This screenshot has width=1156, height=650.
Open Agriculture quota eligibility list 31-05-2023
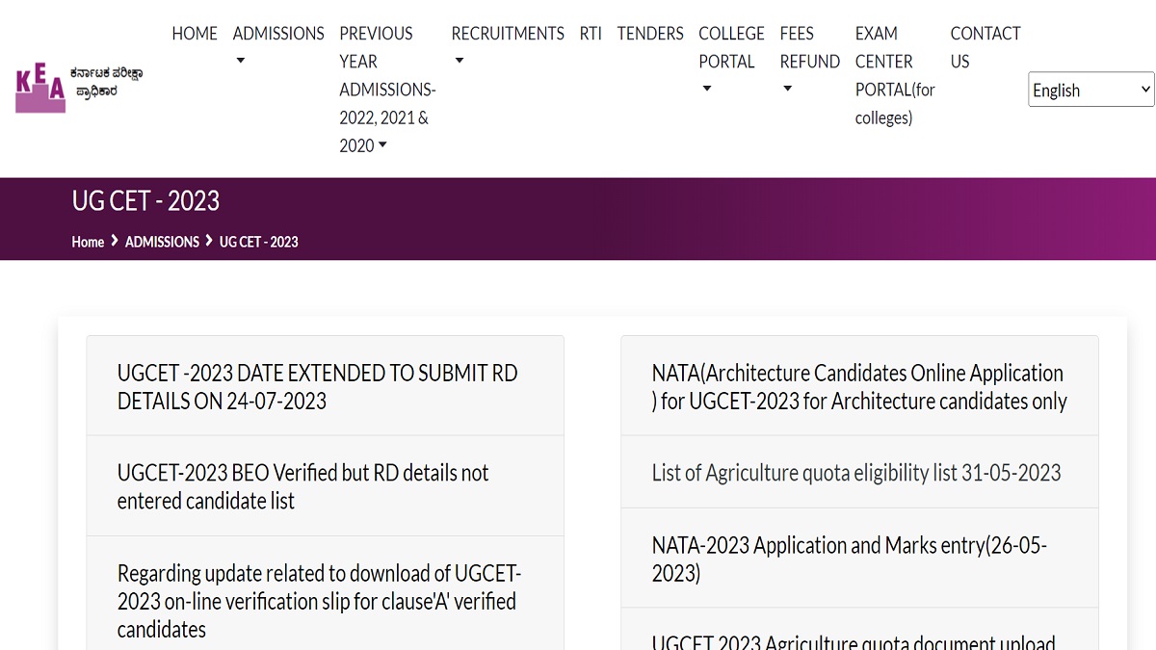[x=859, y=473]
